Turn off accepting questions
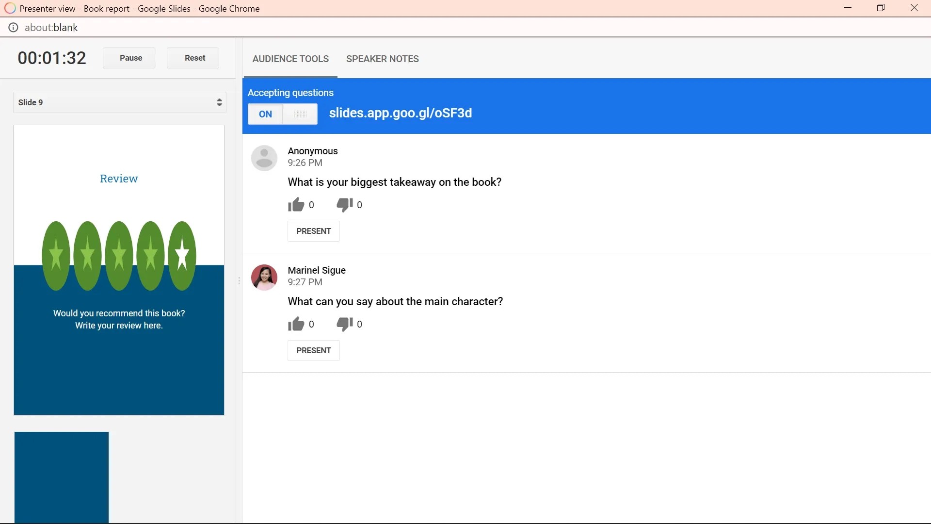 pos(300,114)
